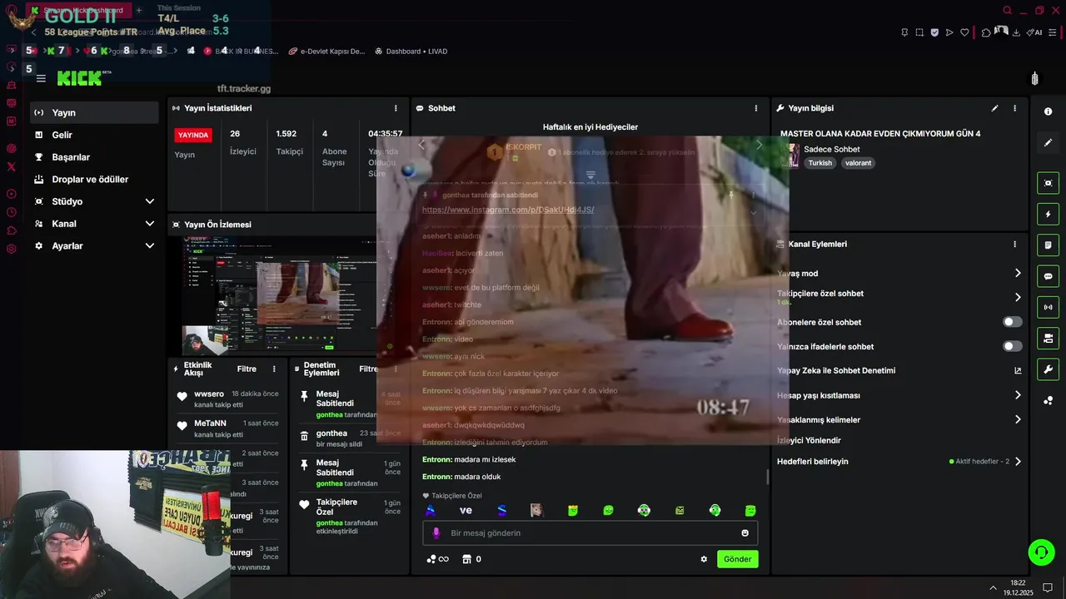Open the Başarılar sidebar item
The width and height of the screenshot is (1066, 599).
[94, 157]
